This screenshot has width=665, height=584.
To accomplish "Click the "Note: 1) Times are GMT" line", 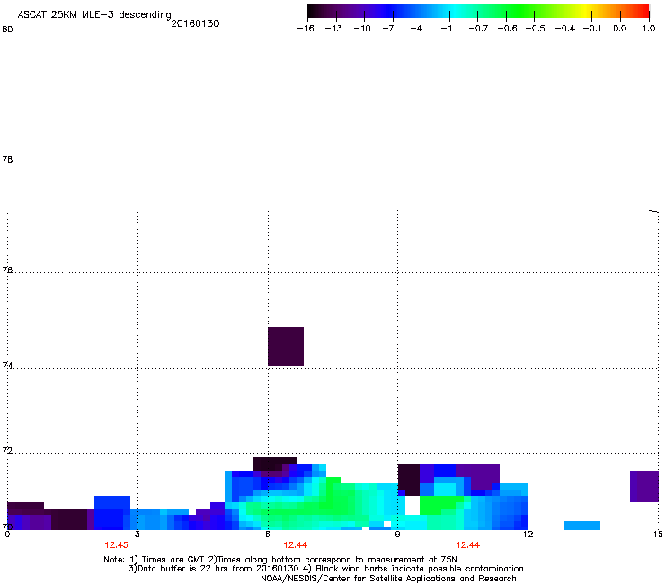I will (279, 560).
